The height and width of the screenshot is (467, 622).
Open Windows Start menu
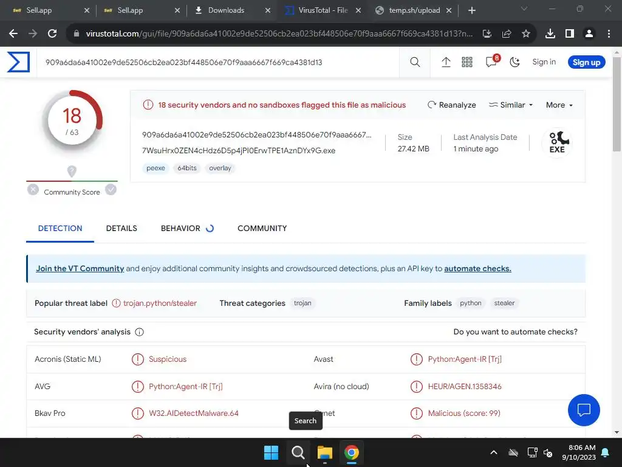click(x=272, y=452)
